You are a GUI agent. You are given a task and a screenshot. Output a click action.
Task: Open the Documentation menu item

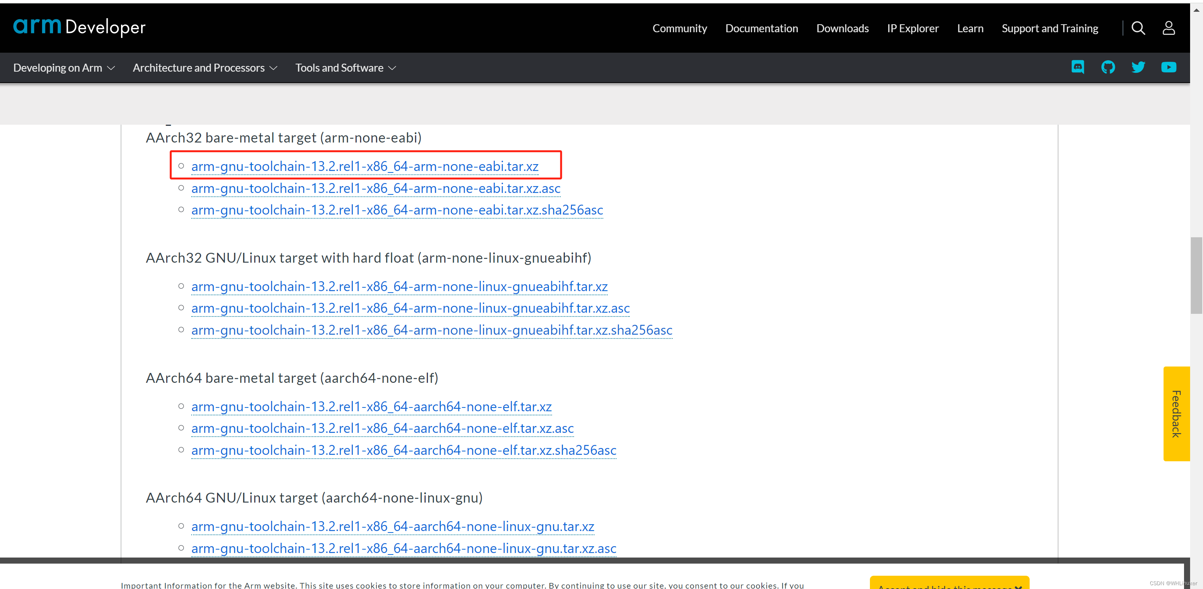761,28
